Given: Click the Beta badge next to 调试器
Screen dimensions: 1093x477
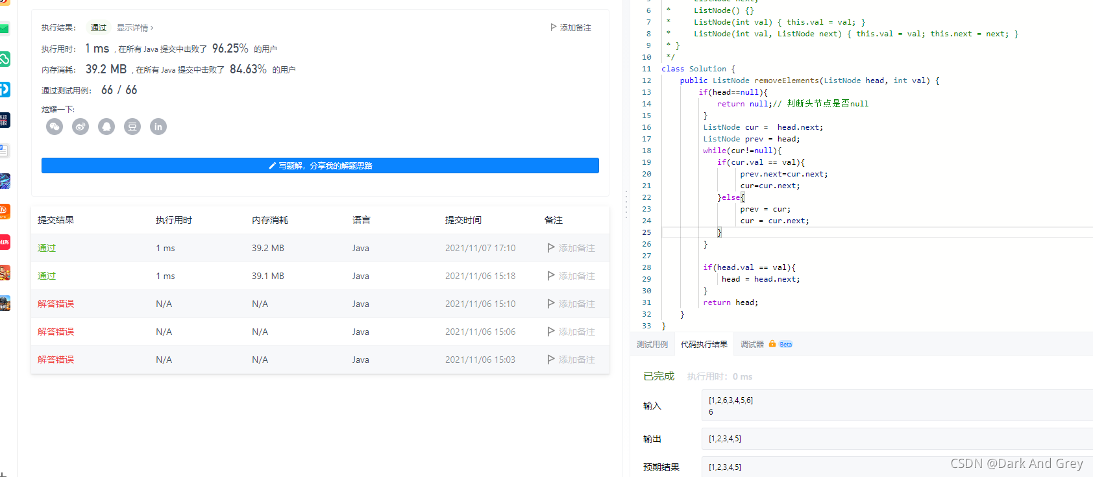Looking at the screenshot, I should (x=785, y=345).
